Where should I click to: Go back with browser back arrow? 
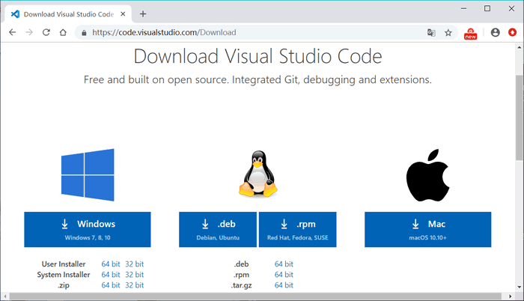[13, 32]
